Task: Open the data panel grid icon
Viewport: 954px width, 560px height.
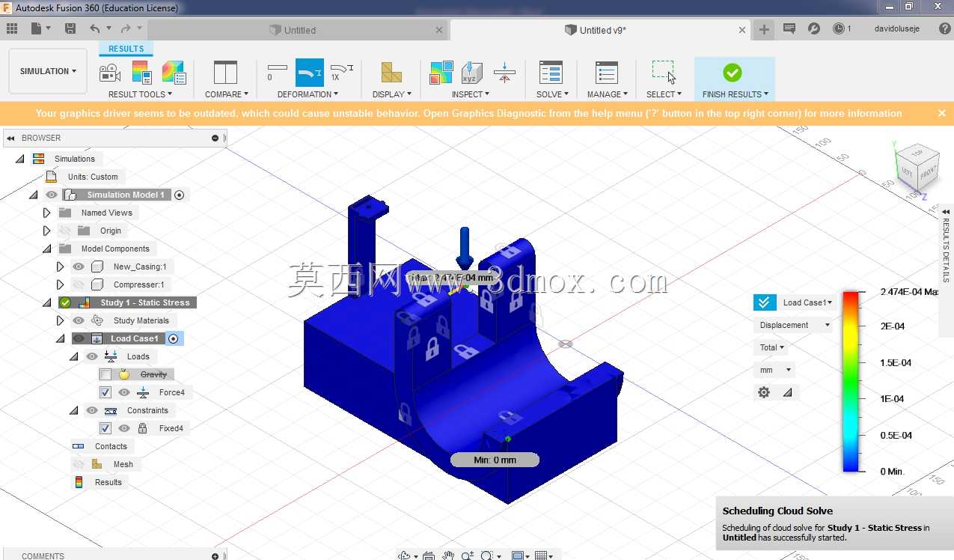Action: (12, 28)
